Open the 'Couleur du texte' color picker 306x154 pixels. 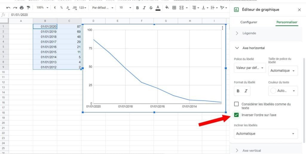(x=283, y=91)
